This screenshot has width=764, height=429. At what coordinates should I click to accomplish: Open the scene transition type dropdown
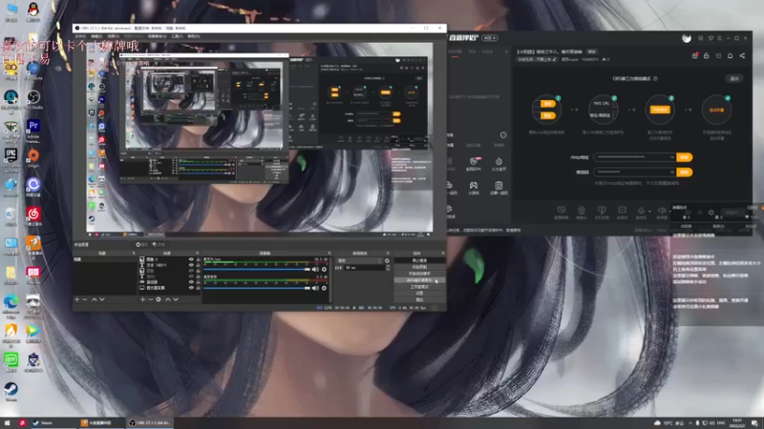click(360, 260)
